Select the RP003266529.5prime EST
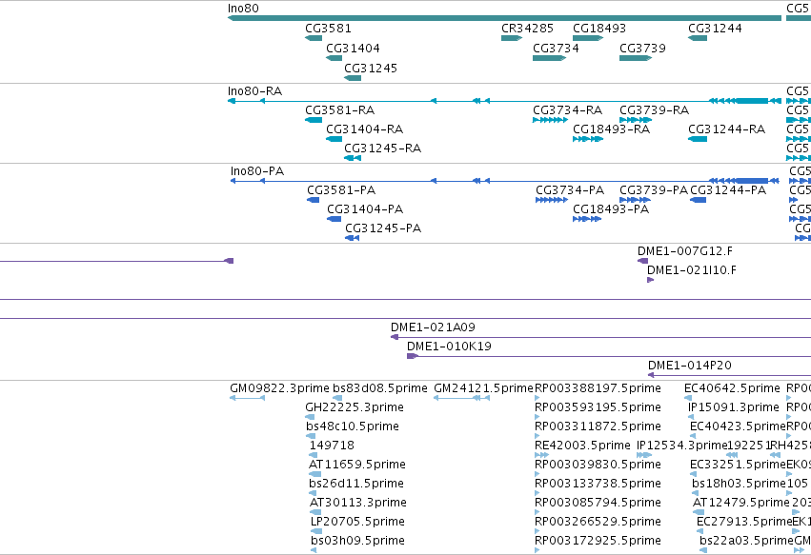811x555 pixels. [x=537, y=532]
